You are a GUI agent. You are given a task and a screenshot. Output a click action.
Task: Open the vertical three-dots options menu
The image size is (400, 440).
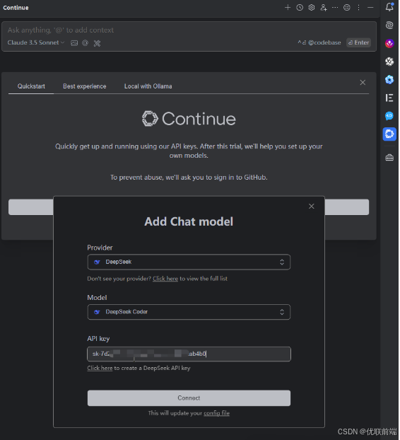tap(359, 8)
